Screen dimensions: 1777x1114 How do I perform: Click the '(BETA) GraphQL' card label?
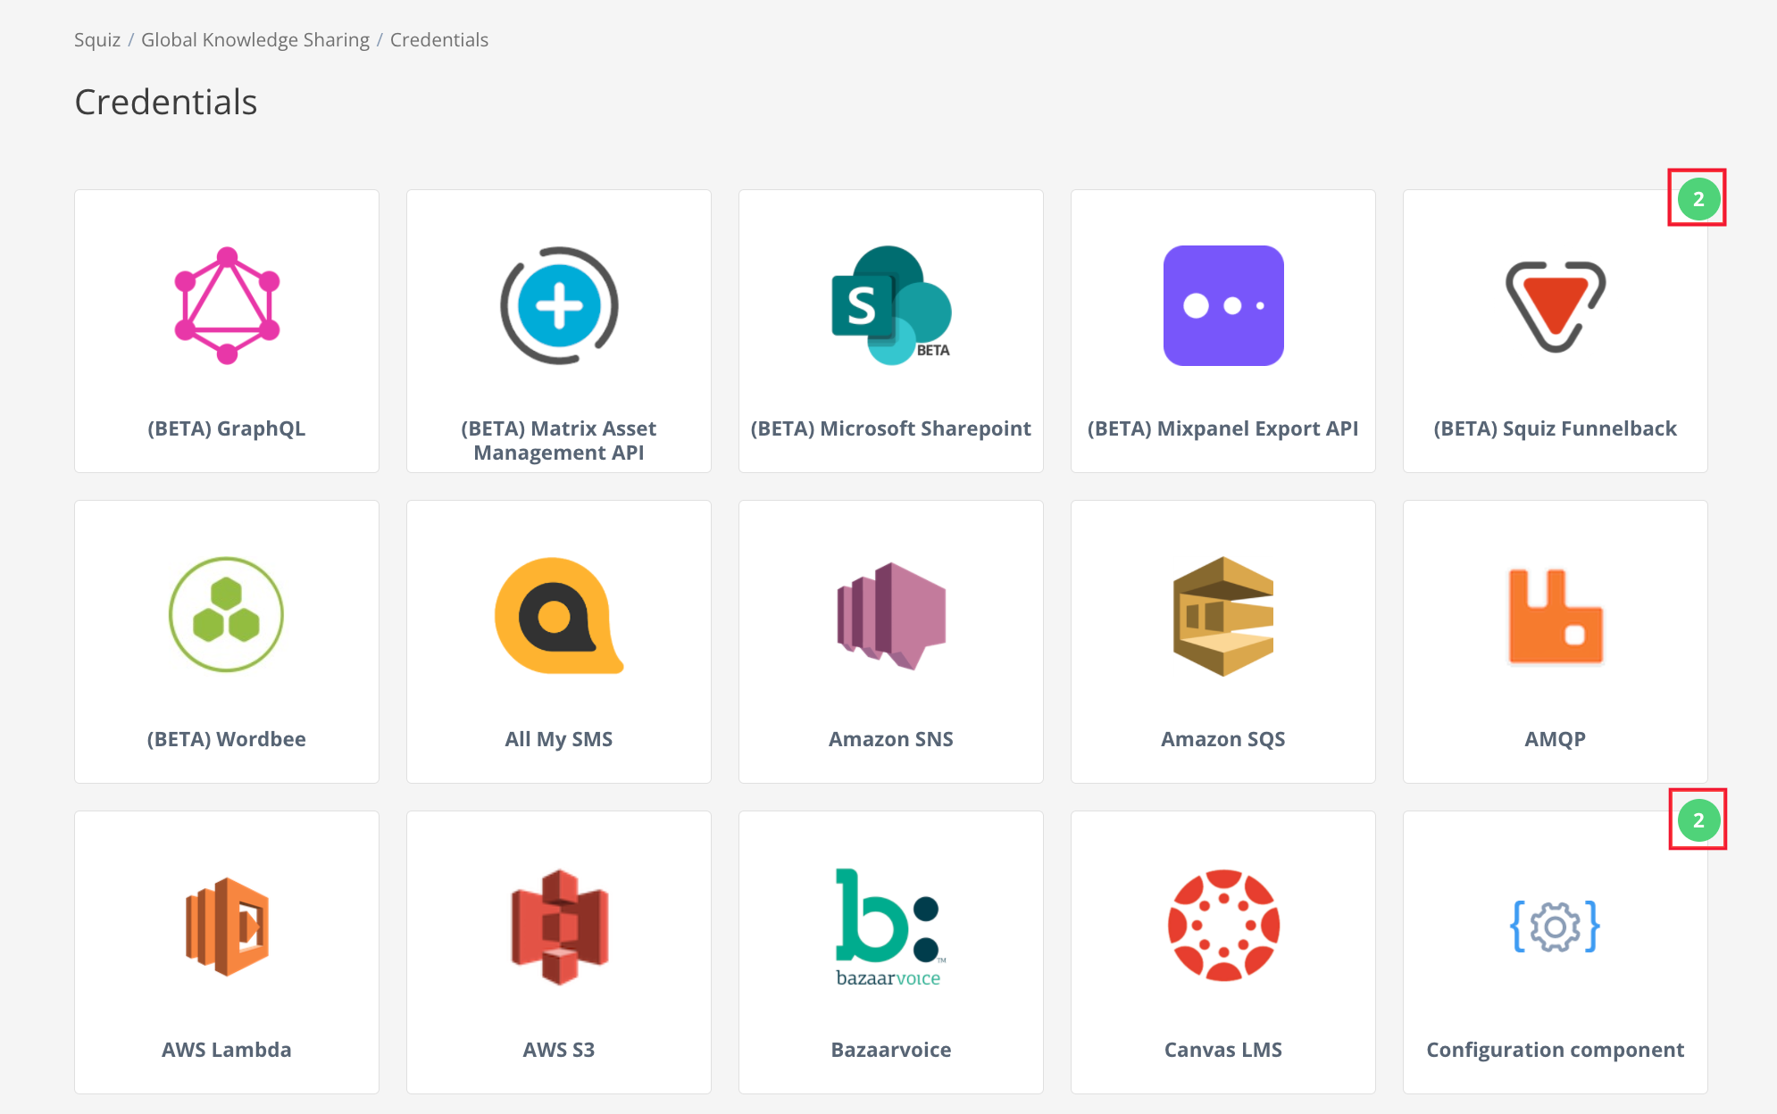tap(227, 428)
